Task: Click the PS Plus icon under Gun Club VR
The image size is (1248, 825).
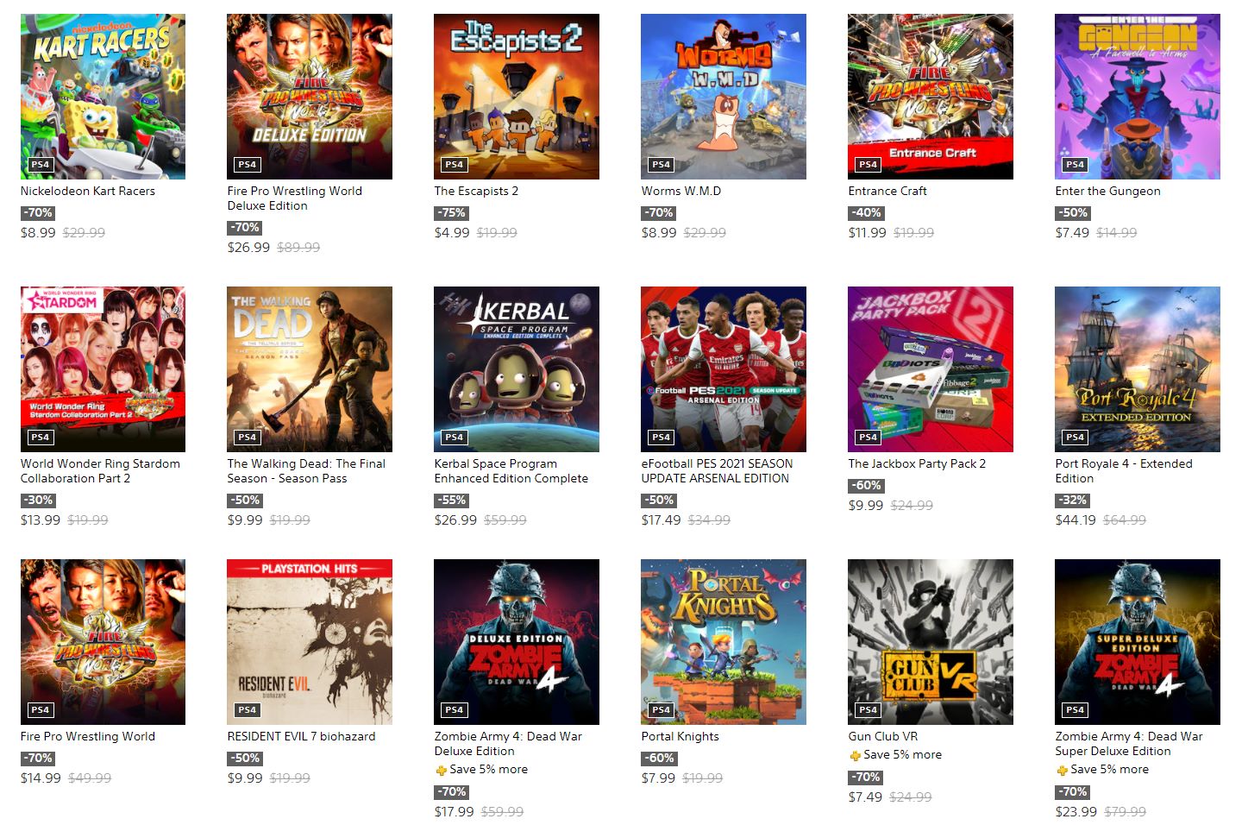Action: point(855,755)
